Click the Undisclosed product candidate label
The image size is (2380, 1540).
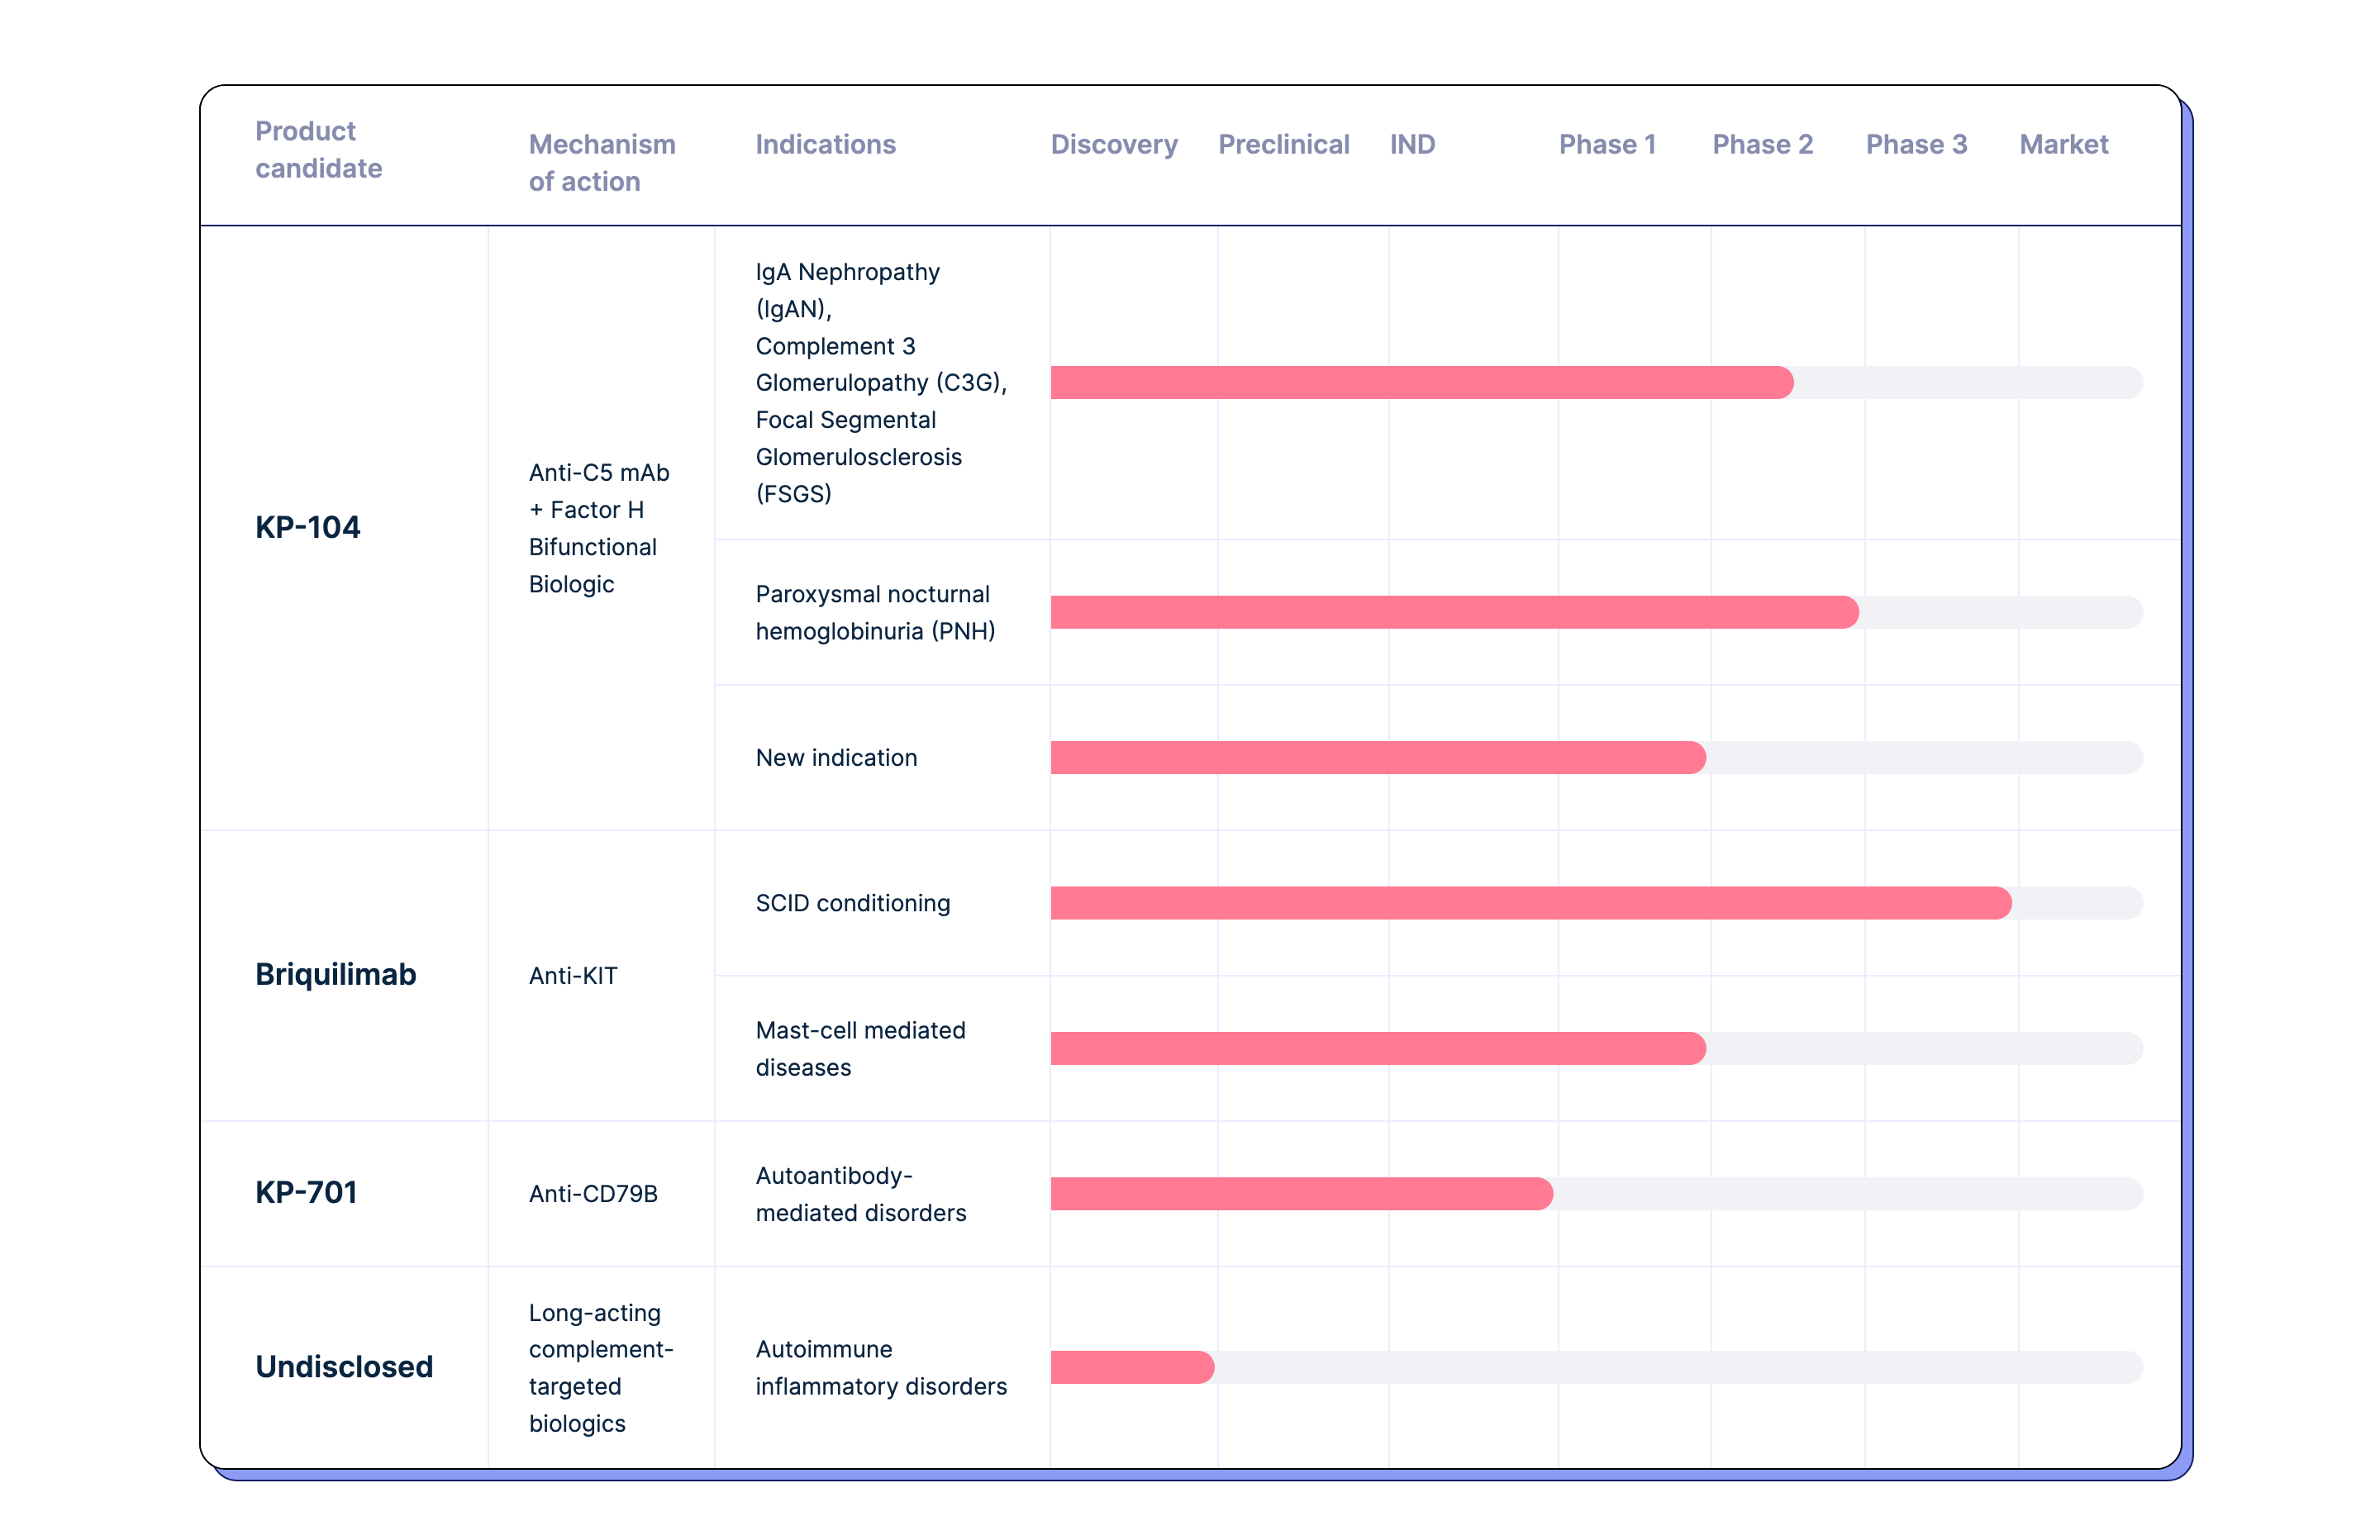coord(344,1366)
